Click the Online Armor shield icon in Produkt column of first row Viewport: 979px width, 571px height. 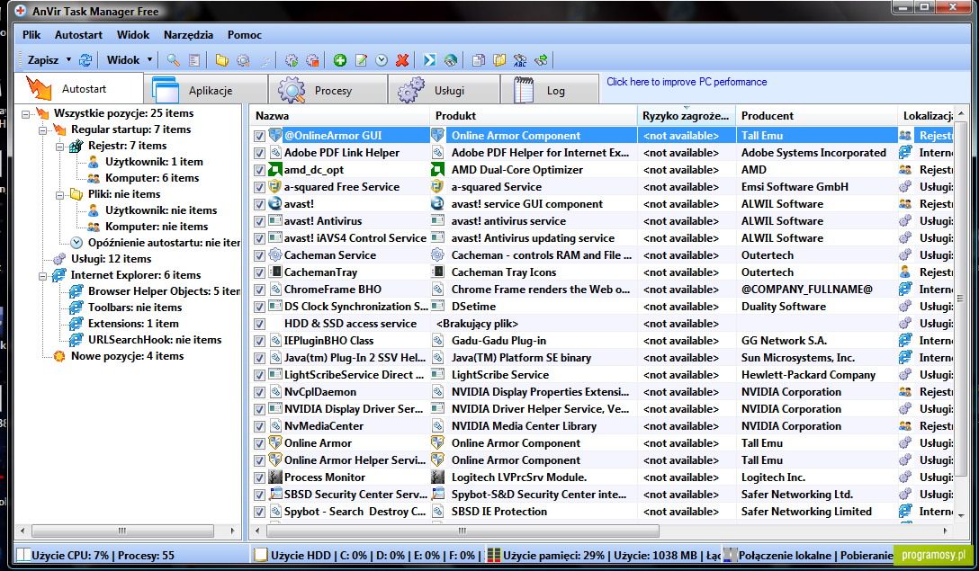point(437,136)
